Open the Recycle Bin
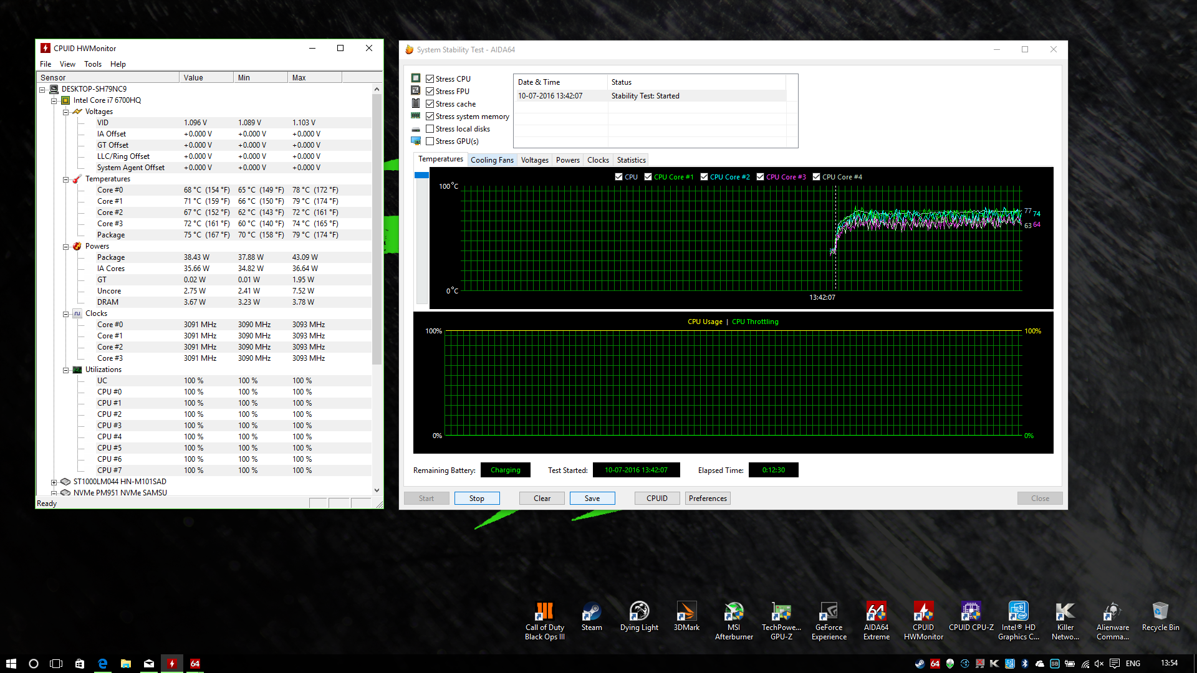The height and width of the screenshot is (673, 1197). tap(1160, 617)
